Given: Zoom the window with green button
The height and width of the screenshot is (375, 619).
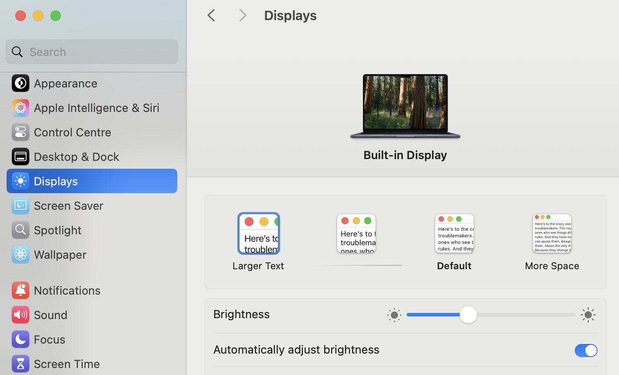Looking at the screenshot, I should tap(56, 16).
